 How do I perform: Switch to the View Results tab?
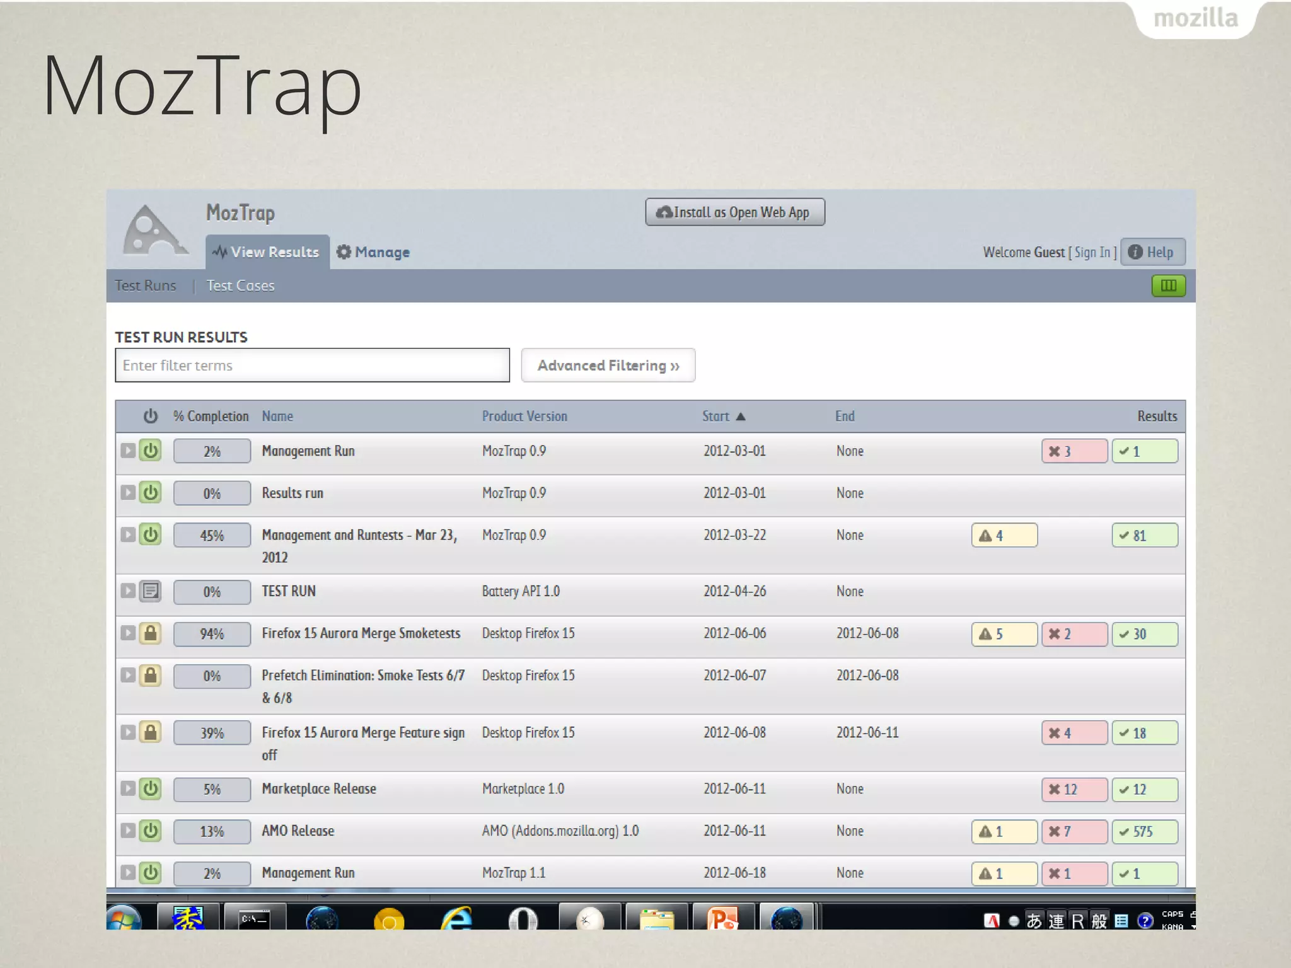click(x=267, y=252)
